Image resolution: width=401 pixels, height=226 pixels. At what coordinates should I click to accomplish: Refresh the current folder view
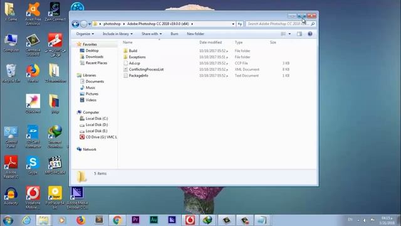click(x=239, y=24)
